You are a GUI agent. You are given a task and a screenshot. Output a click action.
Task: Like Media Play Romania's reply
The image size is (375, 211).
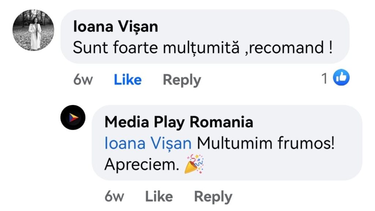pos(159,197)
